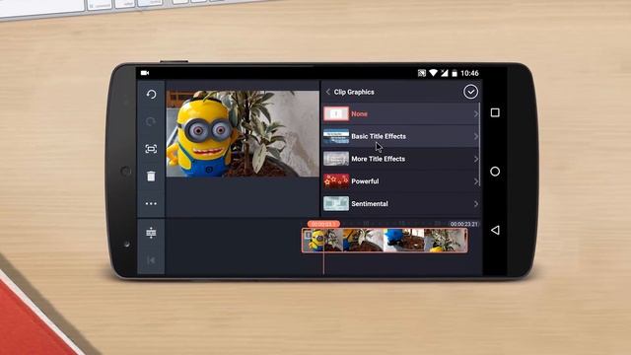Tap Android back triangle button
Screen dimensions: 631x355
[x=495, y=230]
